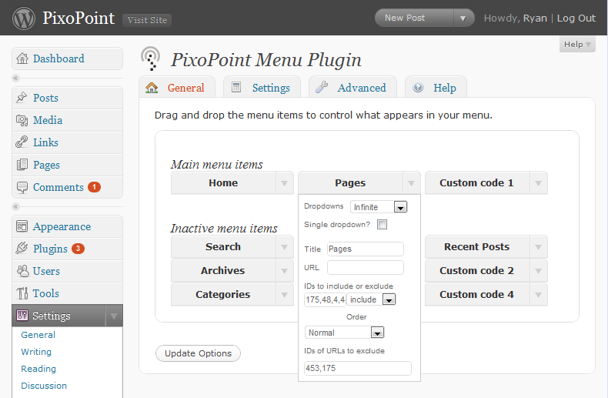This screenshot has height=398, width=608.
Task: Expand the Categories item arrow
Action: (x=284, y=295)
